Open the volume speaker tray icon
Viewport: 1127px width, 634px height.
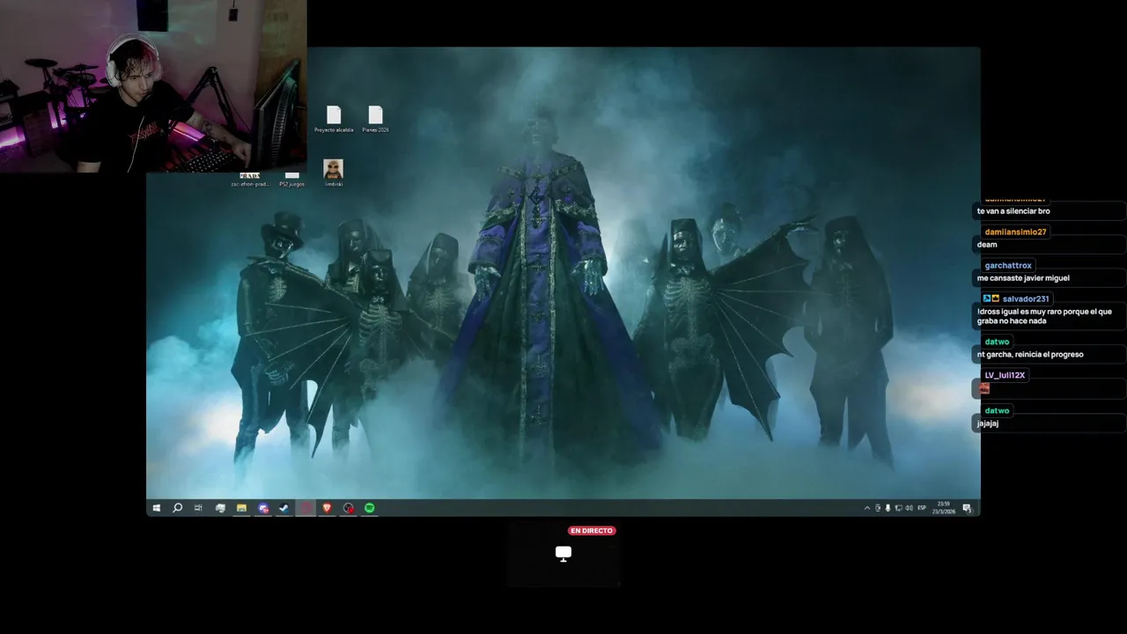pyautogui.click(x=909, y=508)
